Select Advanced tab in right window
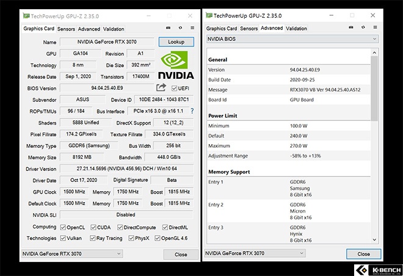 coord(272,28)
